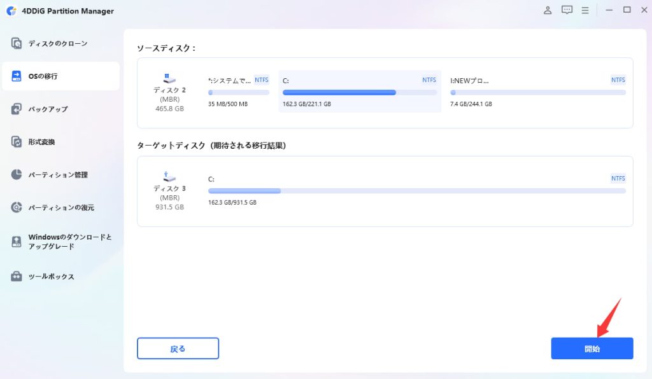Click the 162.3 GB/931.5 GB text
652x379 pixels.
click(232, 202)
